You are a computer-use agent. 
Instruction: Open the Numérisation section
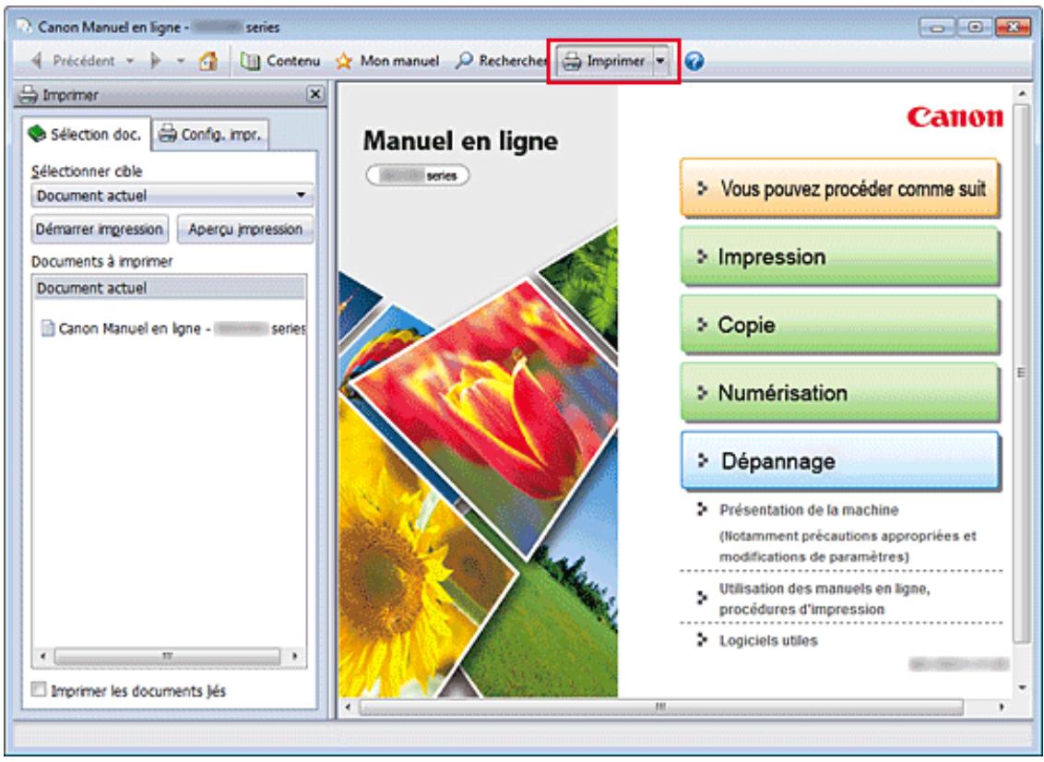pos(839,393)
